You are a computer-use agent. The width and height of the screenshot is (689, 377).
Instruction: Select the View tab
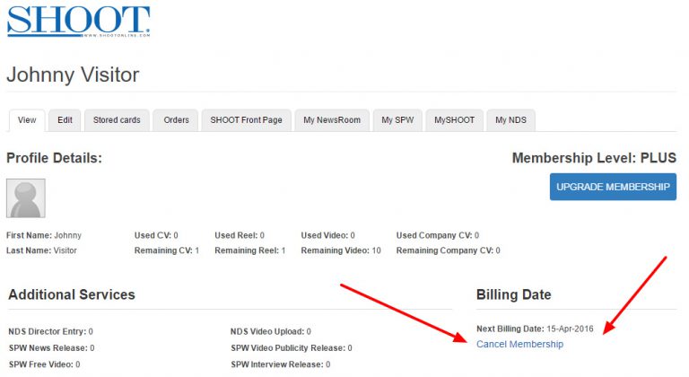coord(27,119)
